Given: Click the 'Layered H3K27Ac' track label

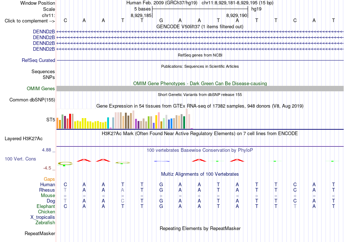Looking at the screenshot, I should [24, 139].
